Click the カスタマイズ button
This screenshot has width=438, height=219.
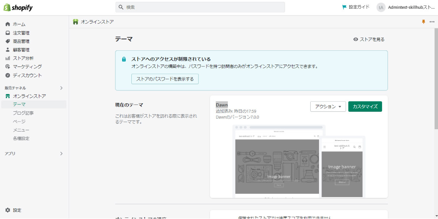point(365,107)
